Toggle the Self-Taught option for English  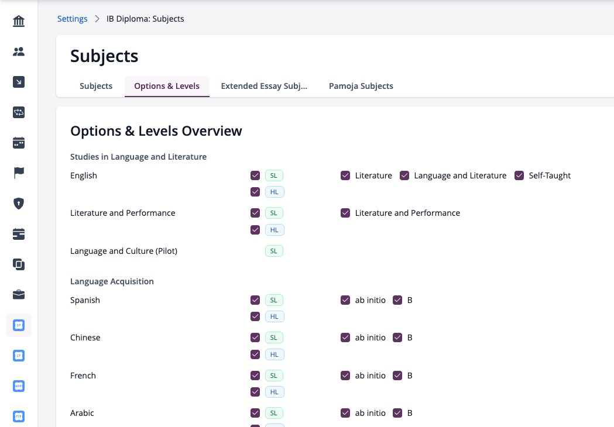click(x=519, y=175)
